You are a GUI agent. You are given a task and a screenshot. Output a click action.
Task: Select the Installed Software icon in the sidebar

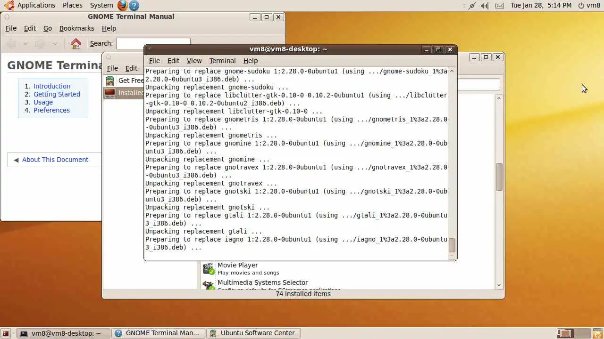coord(110,93)
